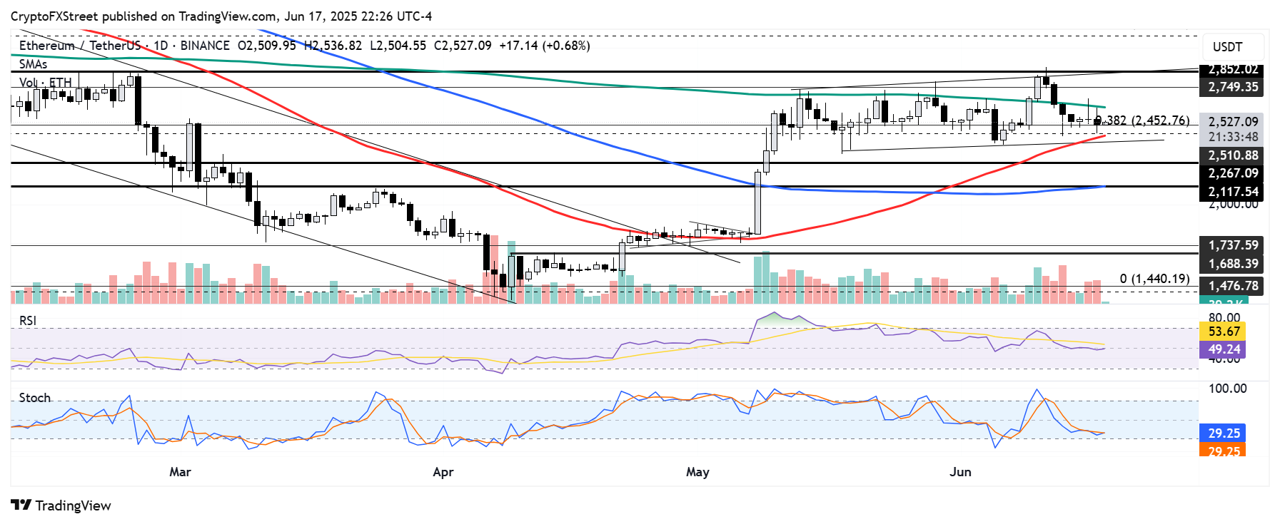
Task: Click the TradingView logo icon
Action: pyautogui.click(x=21, y=505)
